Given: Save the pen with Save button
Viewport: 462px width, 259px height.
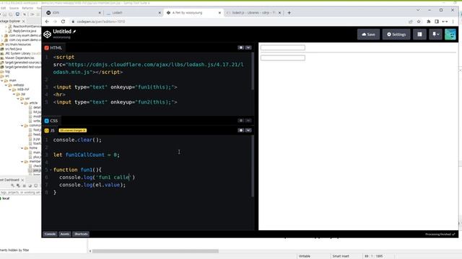Looking at the screenshot, I should point(368,35).
